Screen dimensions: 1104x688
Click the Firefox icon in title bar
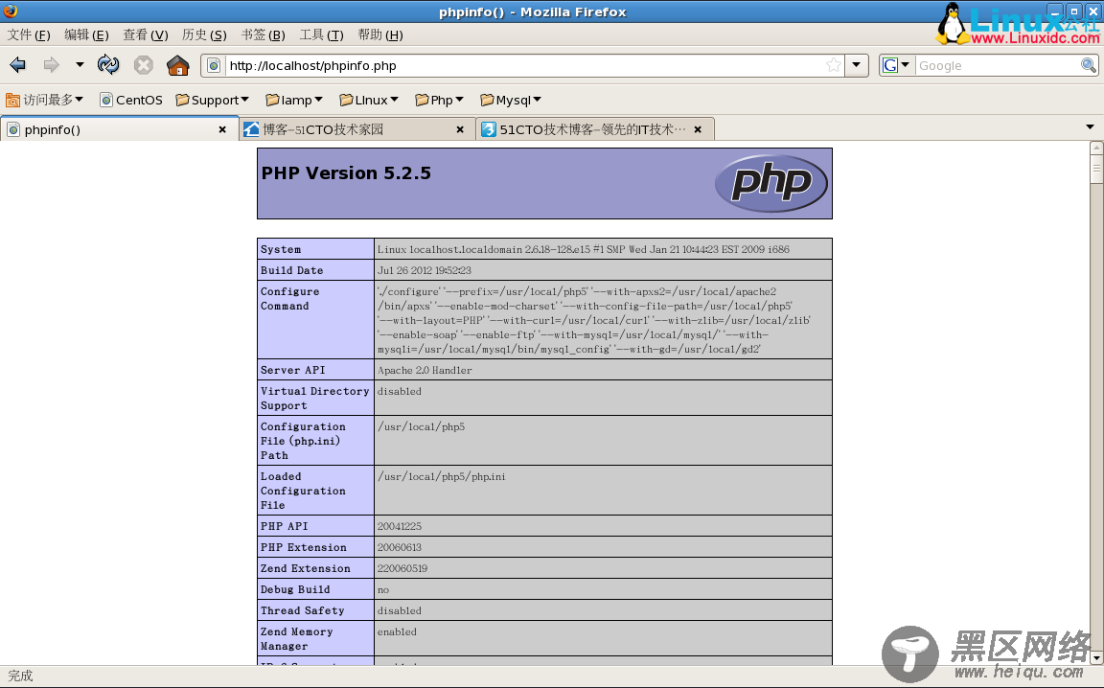pyautogui.click(x=10, y=11)
